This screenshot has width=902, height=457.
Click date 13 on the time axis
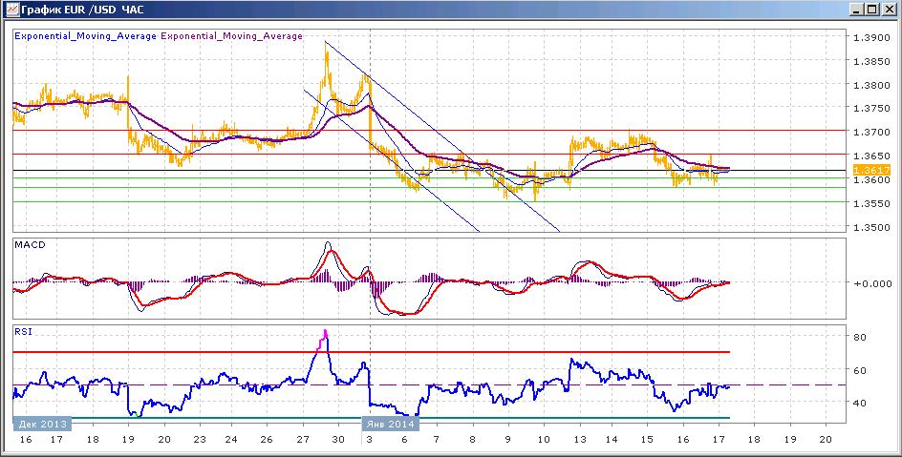point(579,440)
